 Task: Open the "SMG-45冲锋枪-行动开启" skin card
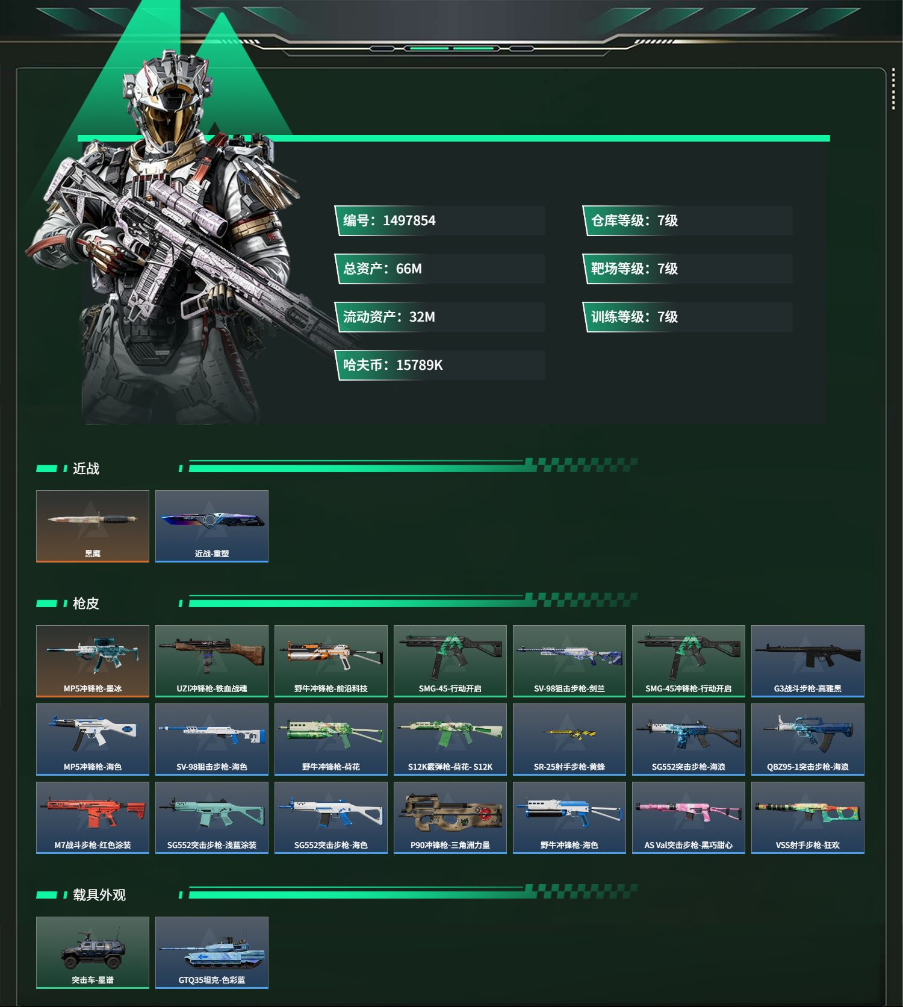689,661
